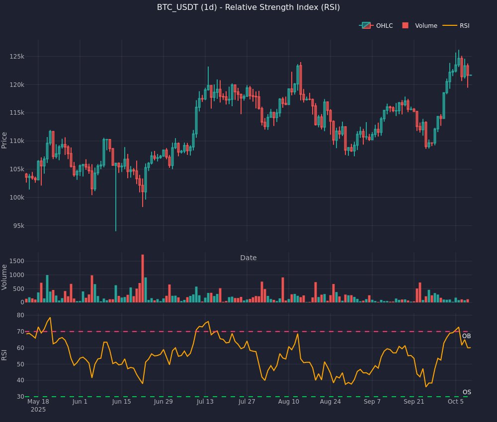Click the Sep 7 date label
Viewport: 497px width, 422px height.
pos(372,402)
